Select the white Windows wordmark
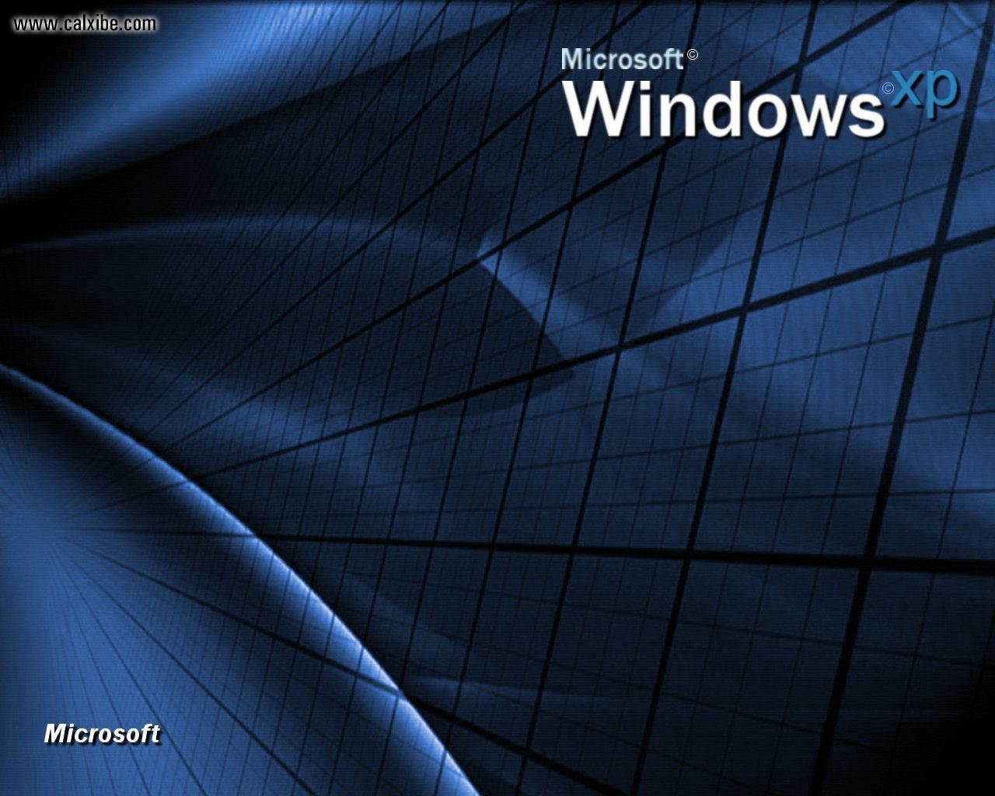 [x=723, y=109]
